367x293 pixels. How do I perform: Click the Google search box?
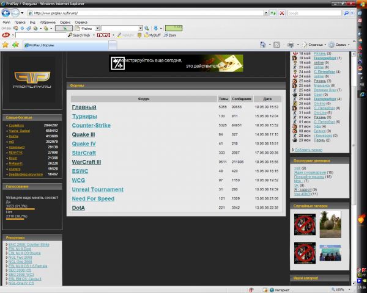point(314,13)
